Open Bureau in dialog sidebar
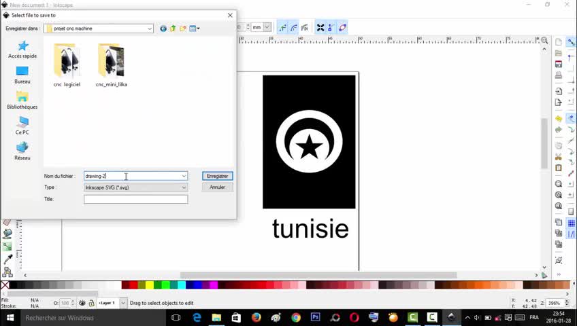Screen dimensions: 577x326 click(22, 75)
